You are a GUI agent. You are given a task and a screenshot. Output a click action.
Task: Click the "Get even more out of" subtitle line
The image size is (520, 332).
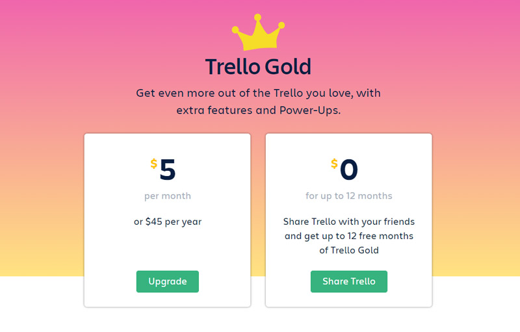258,93
